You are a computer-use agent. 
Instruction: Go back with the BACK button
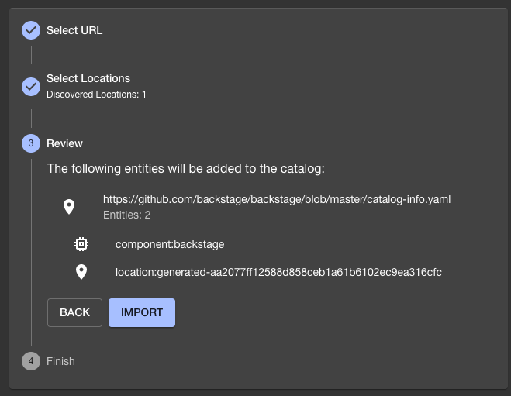[x=74, y=312]
